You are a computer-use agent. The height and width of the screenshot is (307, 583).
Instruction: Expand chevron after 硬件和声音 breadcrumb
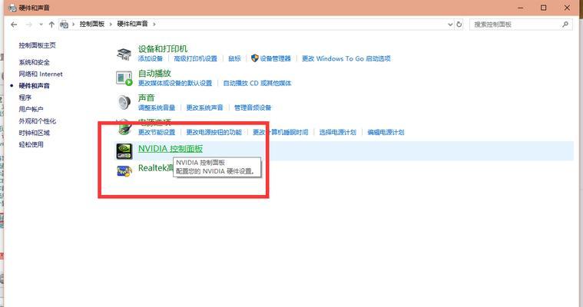click(x=154, y=24)
